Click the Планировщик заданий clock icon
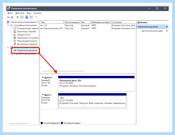The width and height of the screenshot is (175, 135). tap(15, 28)
